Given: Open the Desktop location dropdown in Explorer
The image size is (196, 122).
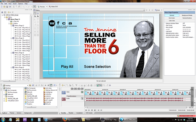Looking at the screenshot, I should (x=28, y=86).
